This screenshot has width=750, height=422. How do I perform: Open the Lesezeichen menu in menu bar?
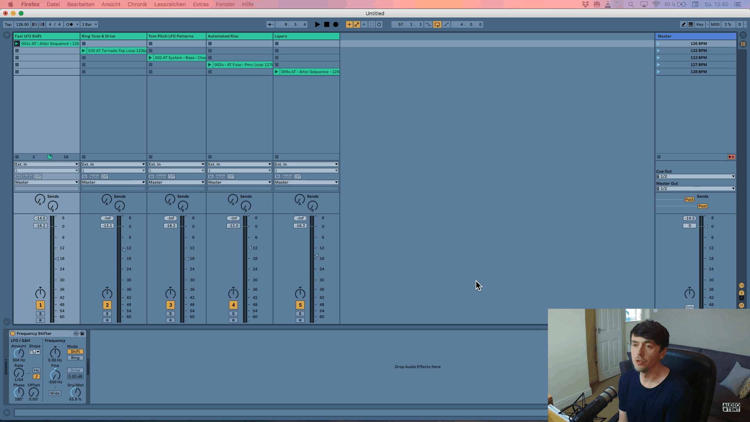pos(170,4)
